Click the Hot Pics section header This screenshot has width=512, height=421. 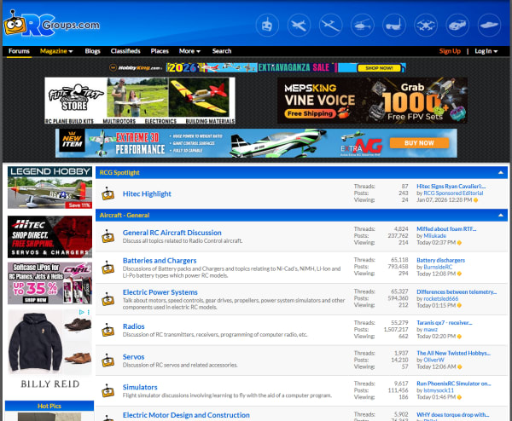(x=49, y=406)
